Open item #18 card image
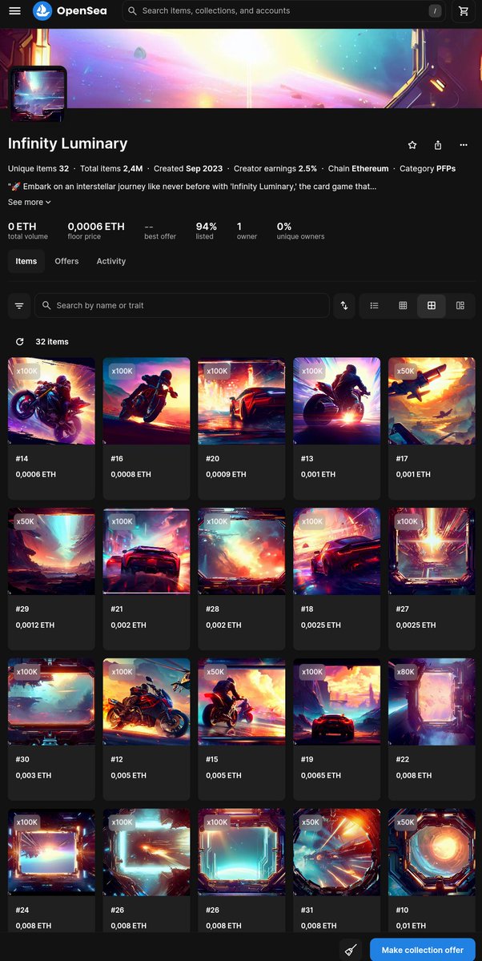 [x=337, y=552]
